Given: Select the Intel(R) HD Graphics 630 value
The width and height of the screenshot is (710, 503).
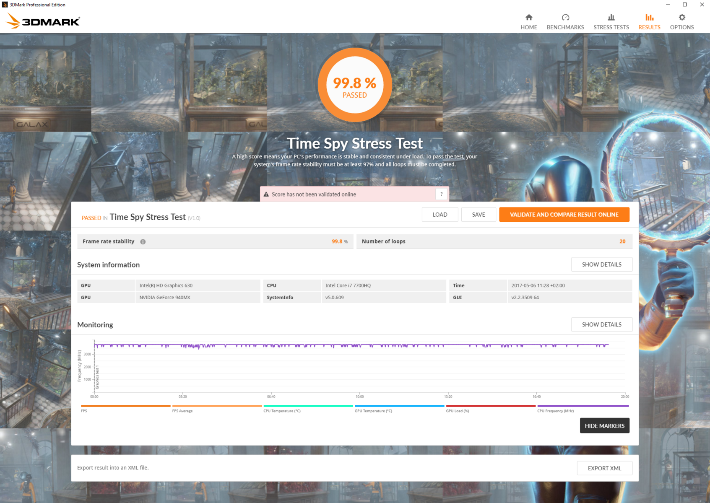Looking at the screenshot, I should pyautogui.click(x=166, y=285).
